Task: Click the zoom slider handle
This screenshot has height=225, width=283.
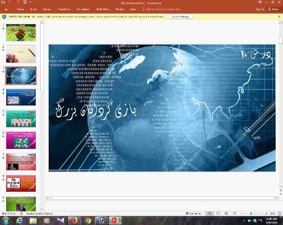Action: (x=251, y=214)
